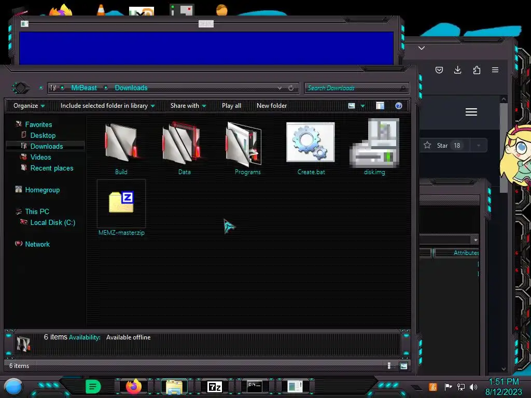The height and width of the screenshot is (398, 531).
Task: Switch to details view in status bar
Action: click(389, 366)
